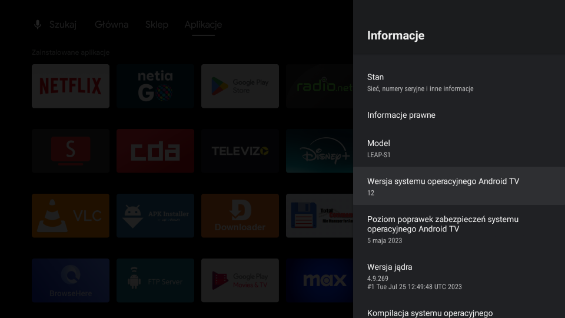Switch to the Główna tab
The image size is (565, 318).
point(111,25)
